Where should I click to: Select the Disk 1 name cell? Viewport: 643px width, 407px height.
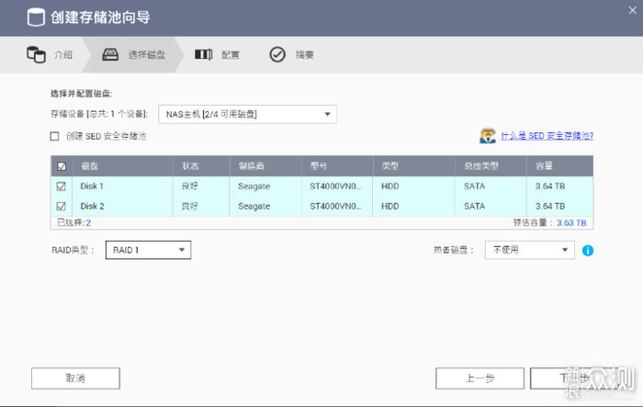tap(92, 187)
